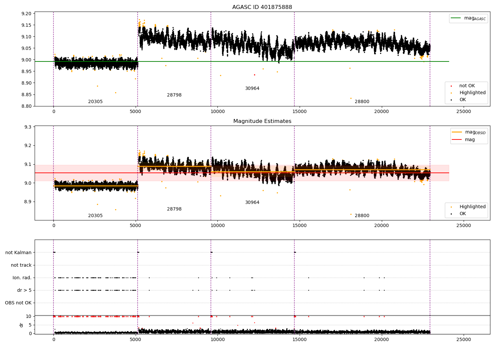Click the 'OBS not OK' row label
Viewport: 495px width, 347px height.
pyautogui.click(x=18, y=303)
